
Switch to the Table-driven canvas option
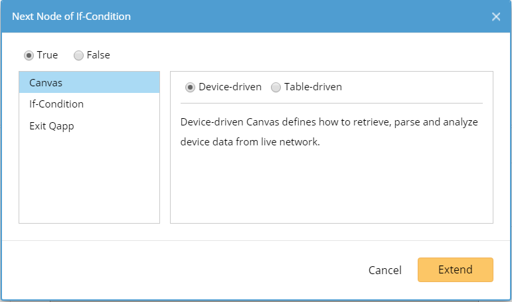(x=276, y=87)
